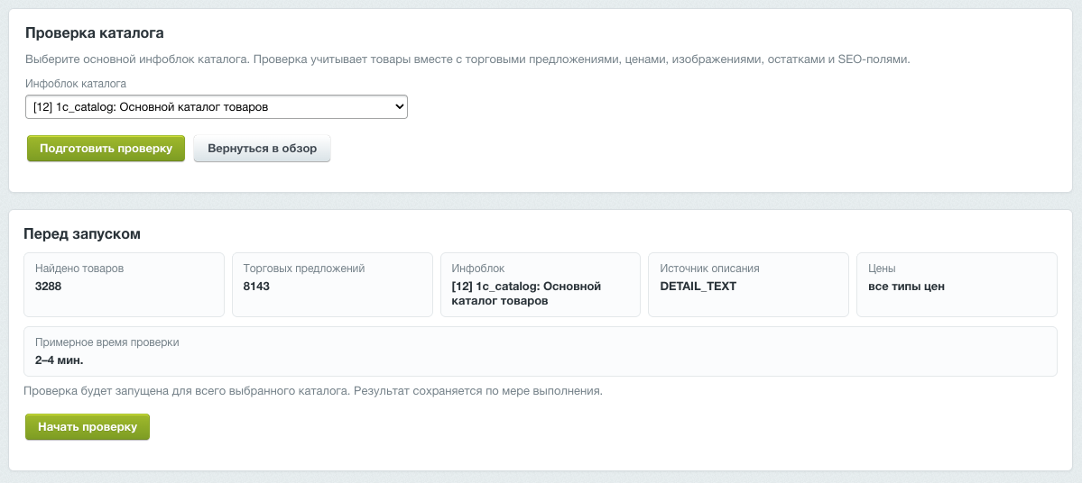Click the note starting Проверка будет запущена

click(313, 391)
